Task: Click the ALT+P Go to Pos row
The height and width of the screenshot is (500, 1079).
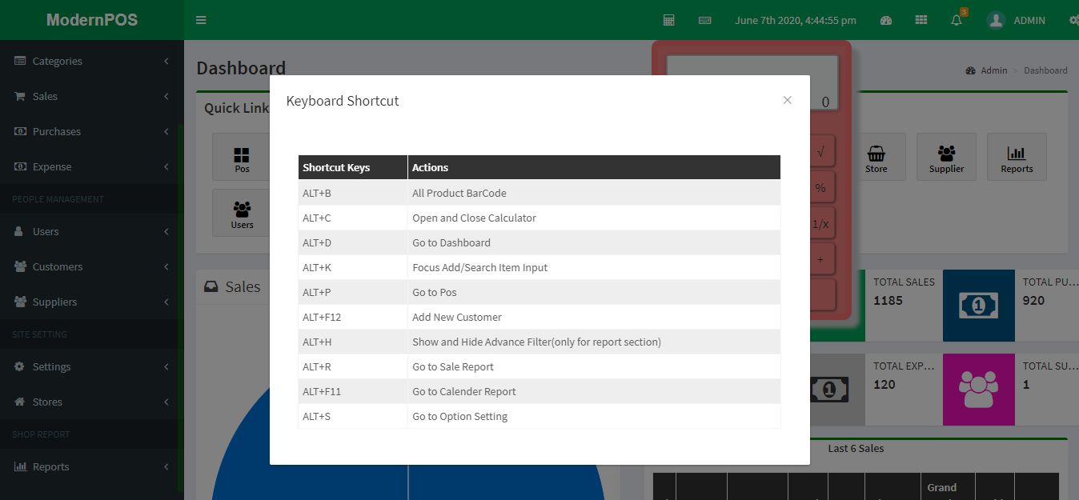Action: pyautogui.click(x=539, y=292)
